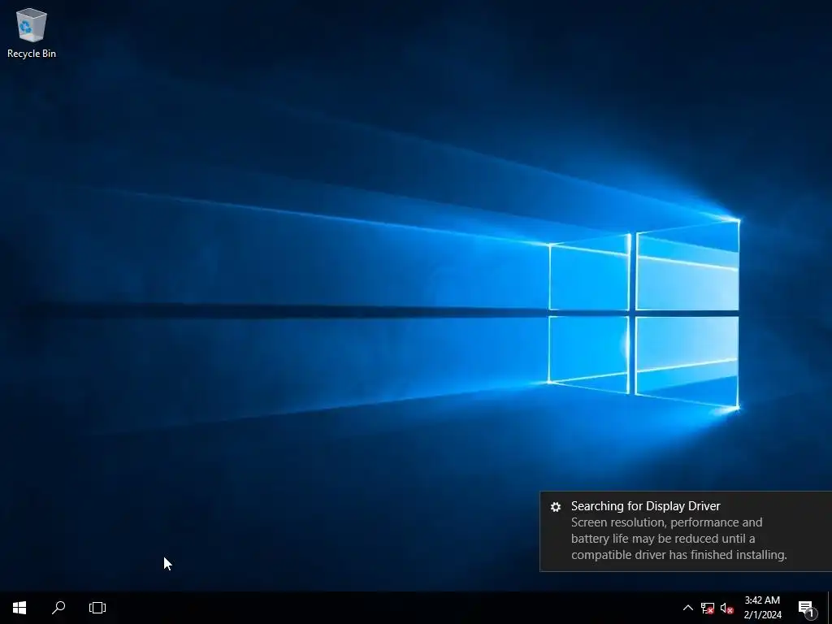This screenshot has width=832, height=624.
Task: Open the Windows Start menu
Action: click(x=19, y=608)
